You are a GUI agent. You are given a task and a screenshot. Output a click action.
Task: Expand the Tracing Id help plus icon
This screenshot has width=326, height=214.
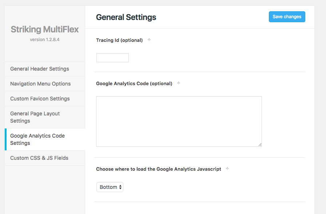[x=149, y=40]
